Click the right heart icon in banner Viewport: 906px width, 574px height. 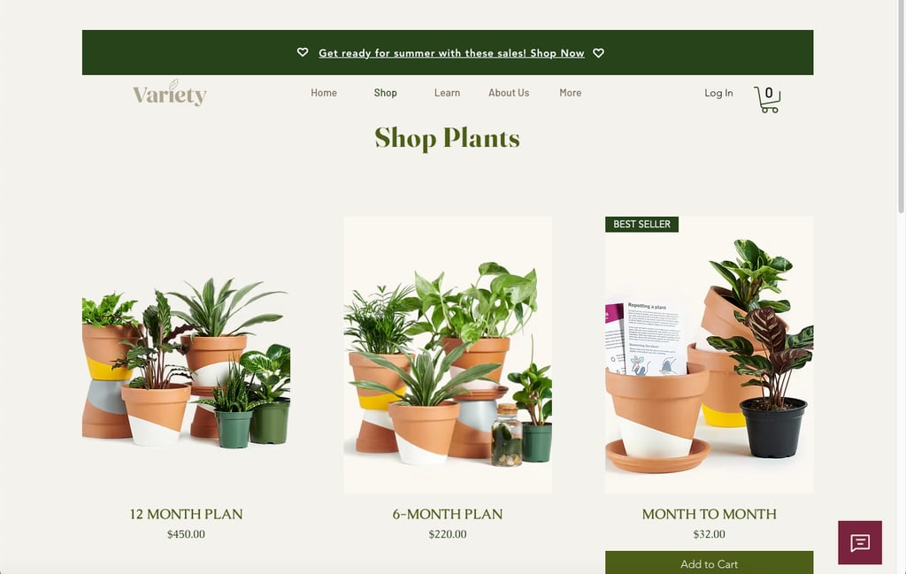(599, 52)
